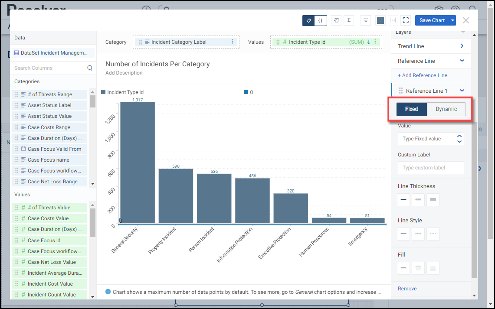Switch reference line to Dynamic

(446, 109)
